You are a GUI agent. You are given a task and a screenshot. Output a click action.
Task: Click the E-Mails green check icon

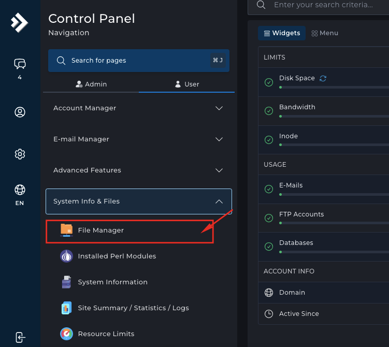point(269,189)
